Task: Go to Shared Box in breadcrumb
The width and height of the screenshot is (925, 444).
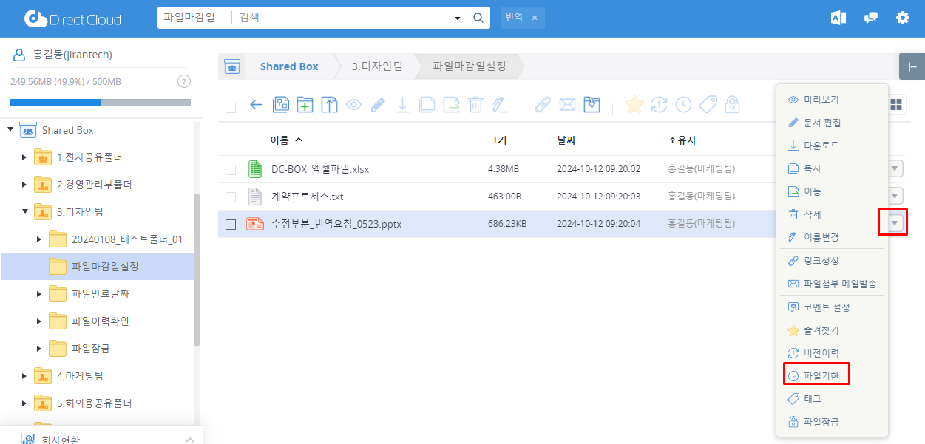Action: coord(288,66)
